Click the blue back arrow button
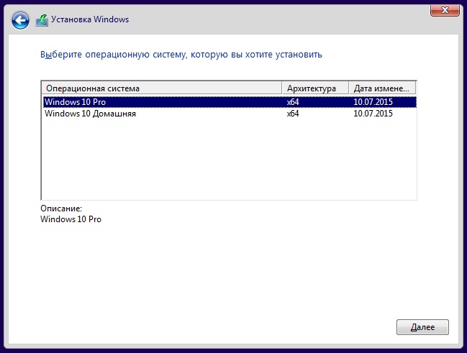 [20, 20]
